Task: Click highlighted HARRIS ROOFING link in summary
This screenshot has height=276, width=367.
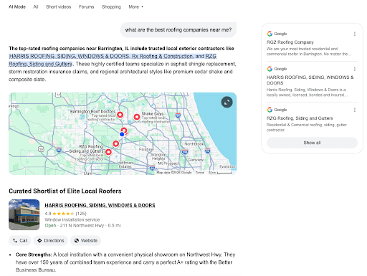Action: (x=70, y=56)
